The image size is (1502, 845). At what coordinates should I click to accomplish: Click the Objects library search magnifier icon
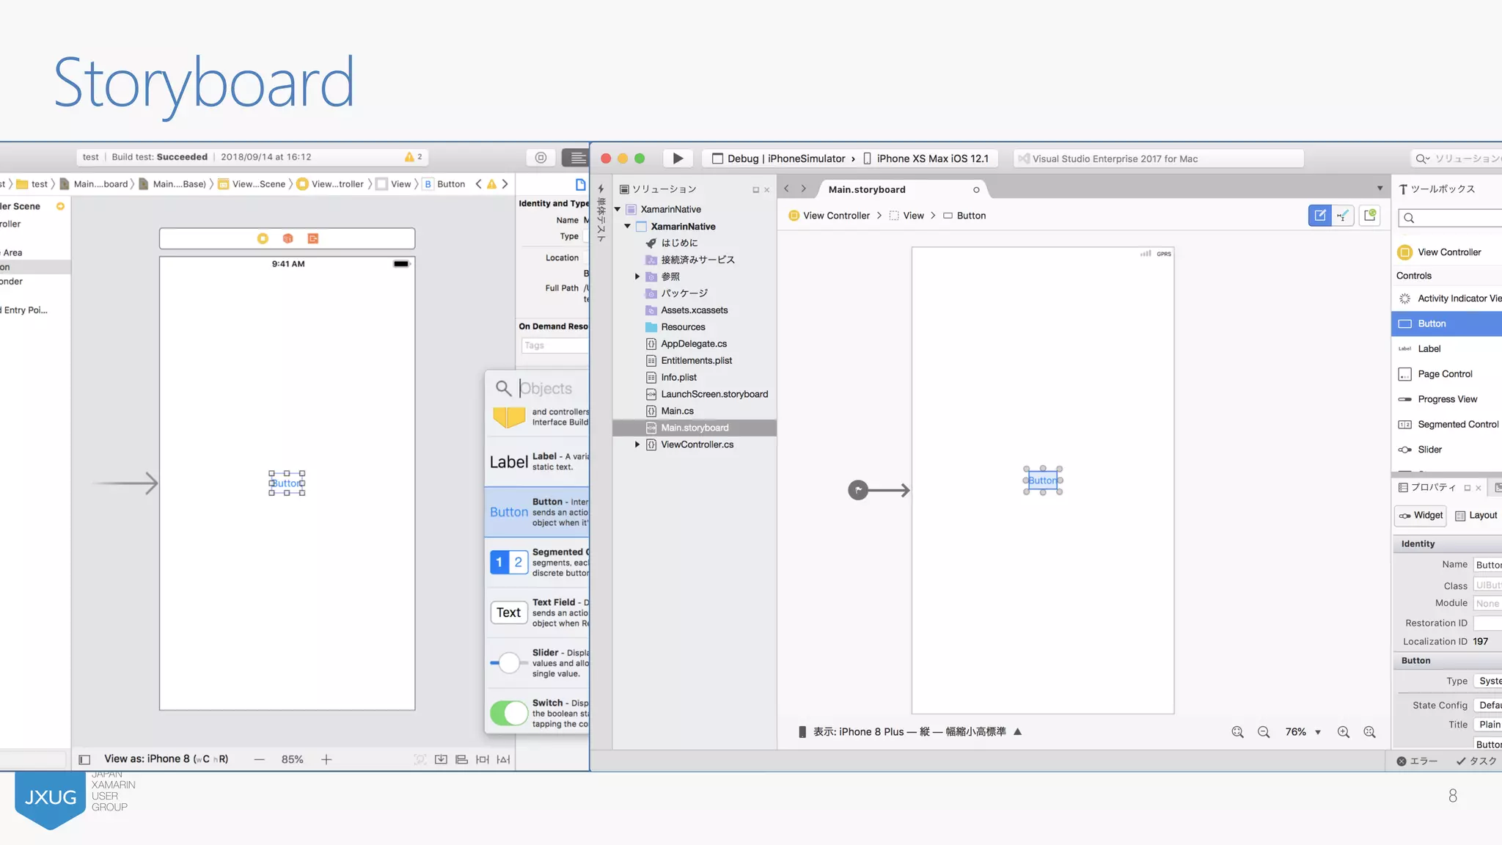[x=503, y=388]
